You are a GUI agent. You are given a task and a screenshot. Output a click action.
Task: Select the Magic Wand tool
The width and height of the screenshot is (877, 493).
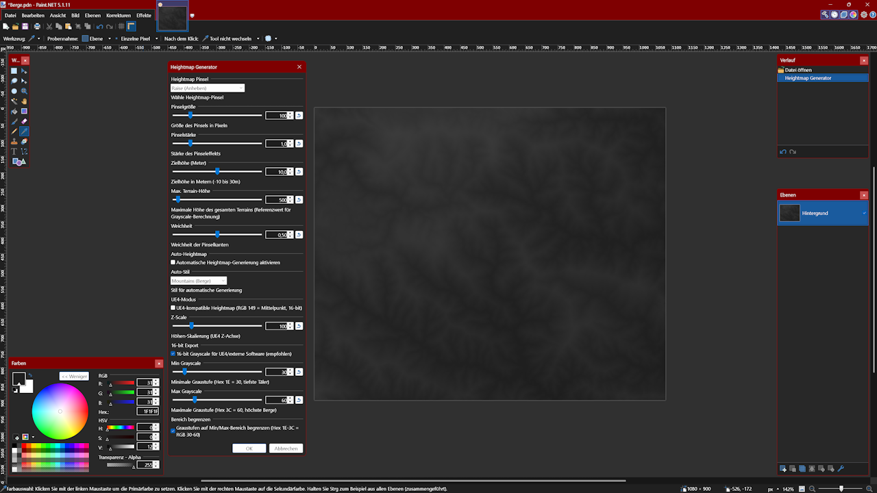(14, 101)
